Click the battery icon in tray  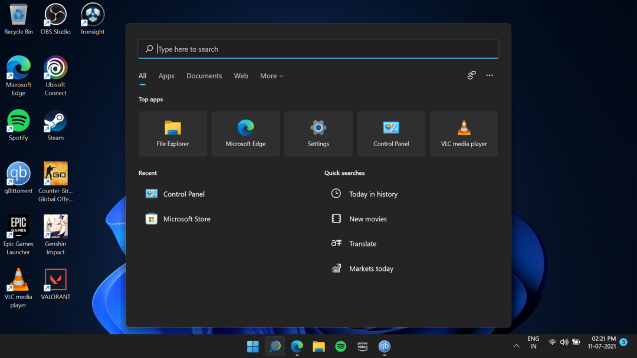(x=576, y=342)
